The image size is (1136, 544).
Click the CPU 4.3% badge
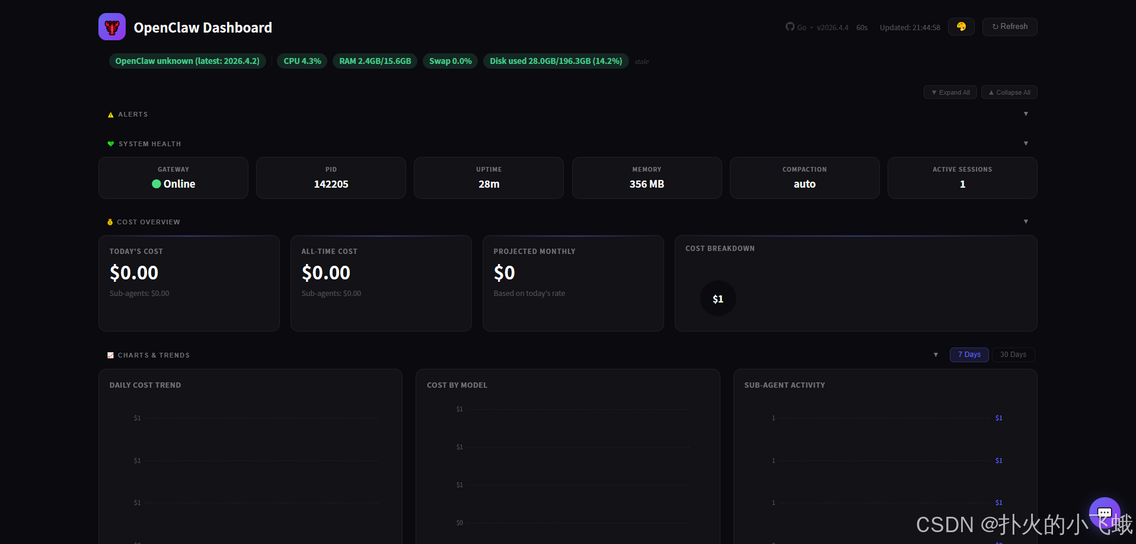click(302, 61)
